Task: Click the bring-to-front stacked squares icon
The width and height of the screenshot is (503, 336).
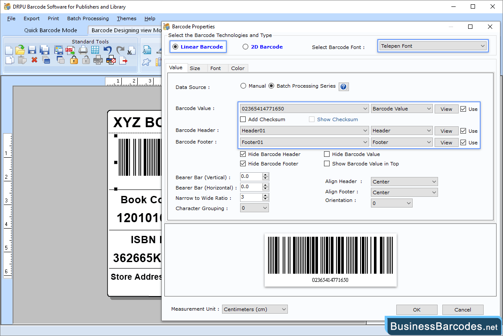Action: pyautogui.click(x=46, y=60)
